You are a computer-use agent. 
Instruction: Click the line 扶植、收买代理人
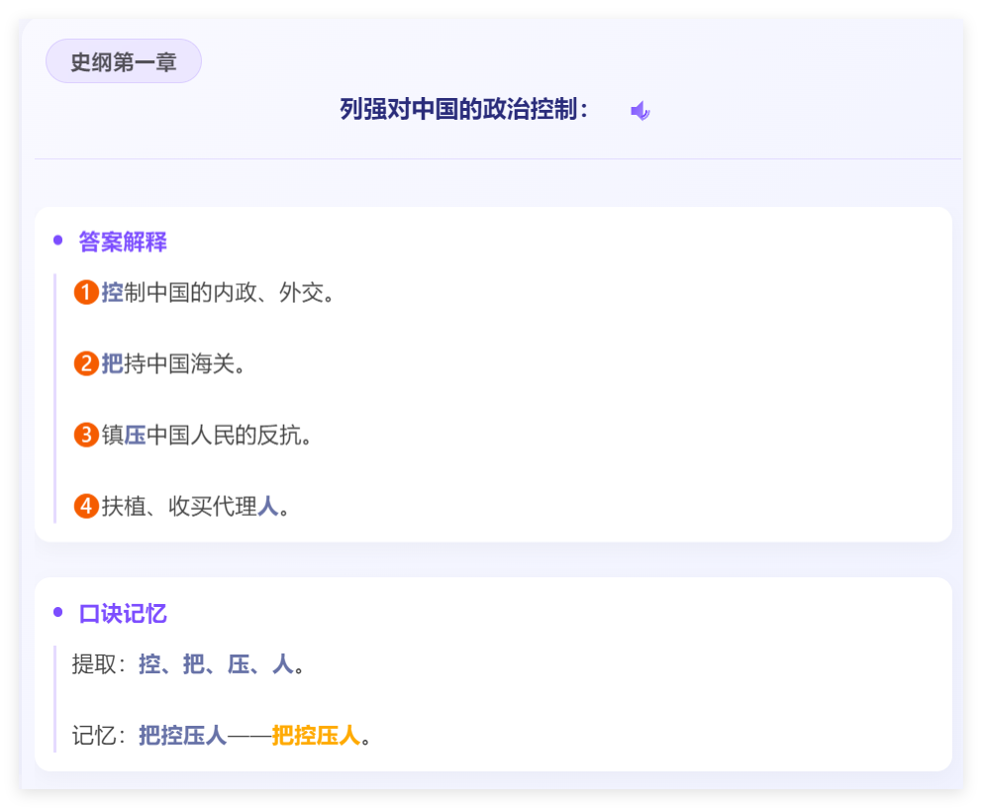click(x=195, y=506)
